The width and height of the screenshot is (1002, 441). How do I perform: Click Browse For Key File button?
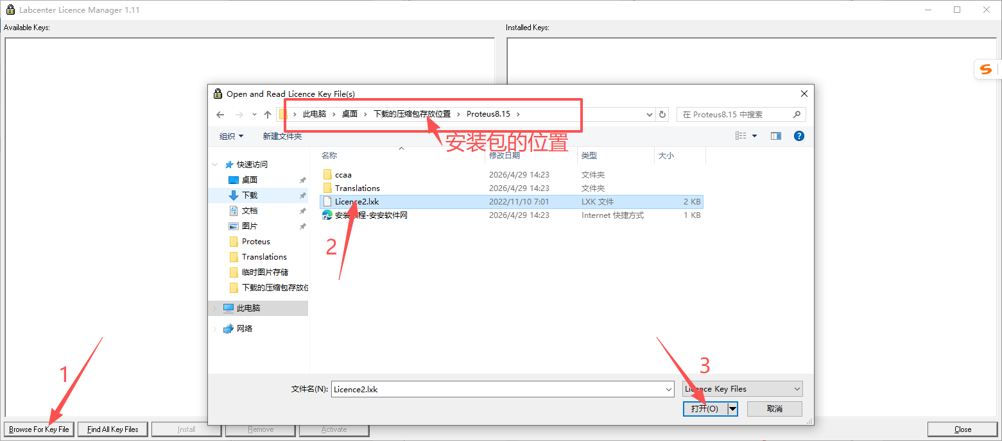39,429
